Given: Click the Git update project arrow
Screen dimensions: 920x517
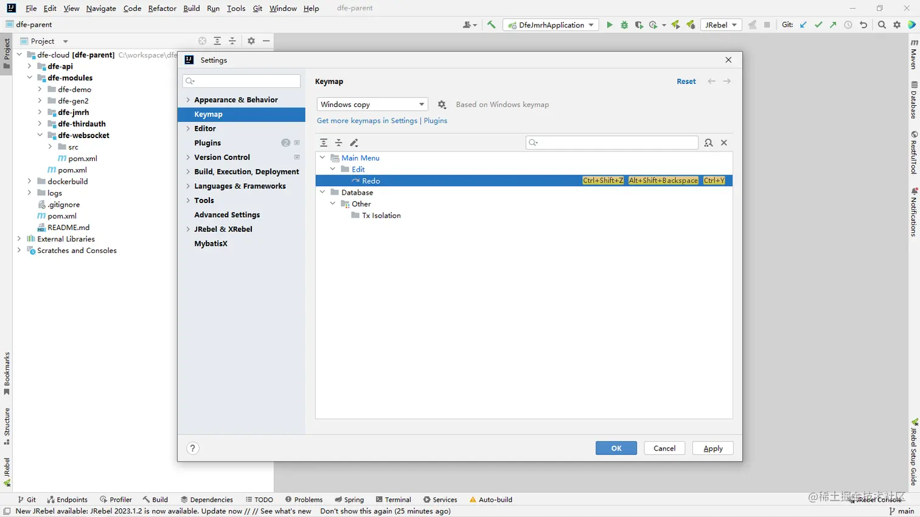Looking at the screenshot, I should click(x=803, y=25).
